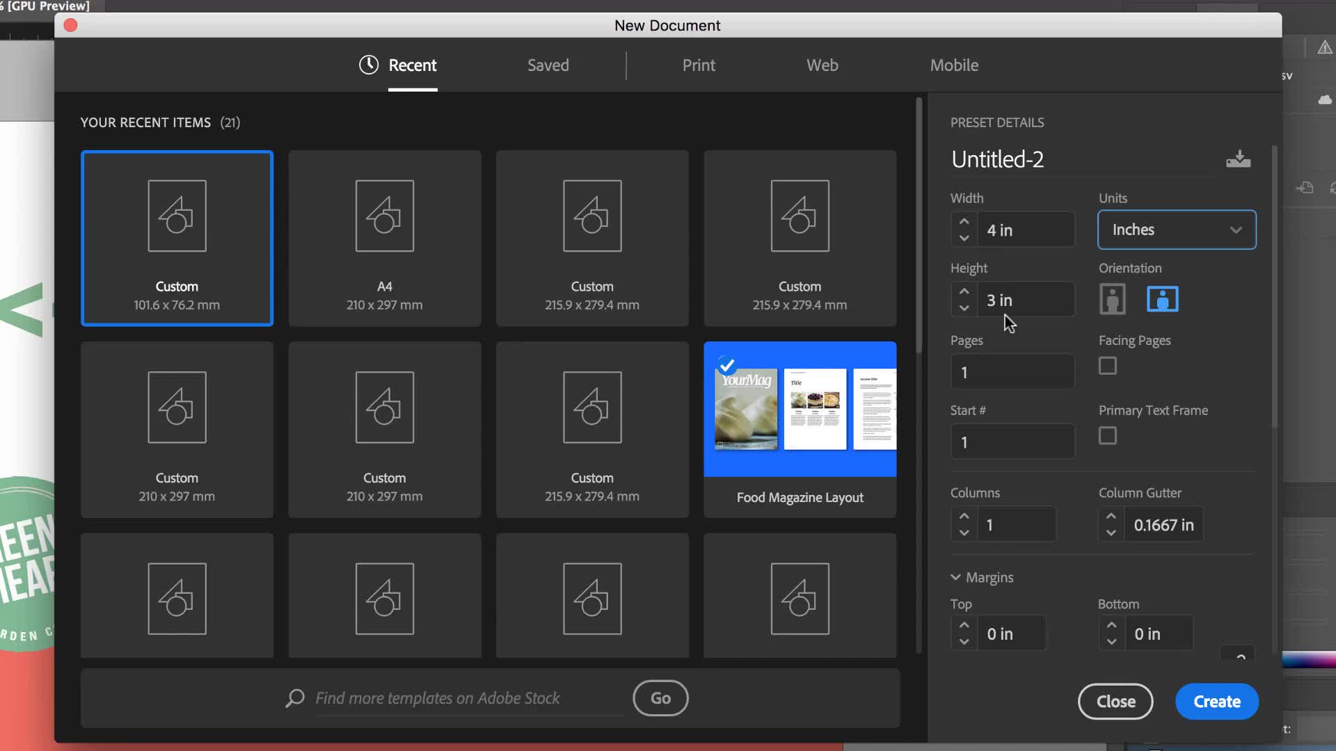Click the cloud icon in the background panel

tap(1325, 100)
